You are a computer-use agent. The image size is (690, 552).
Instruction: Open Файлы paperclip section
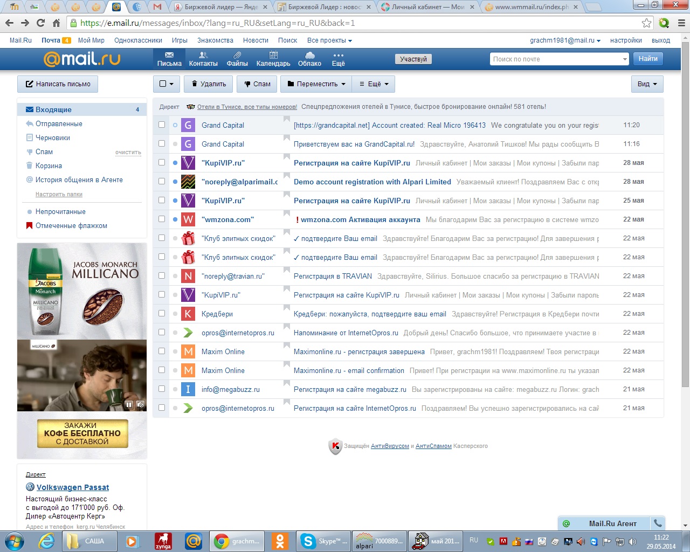[x=237, y=59]
